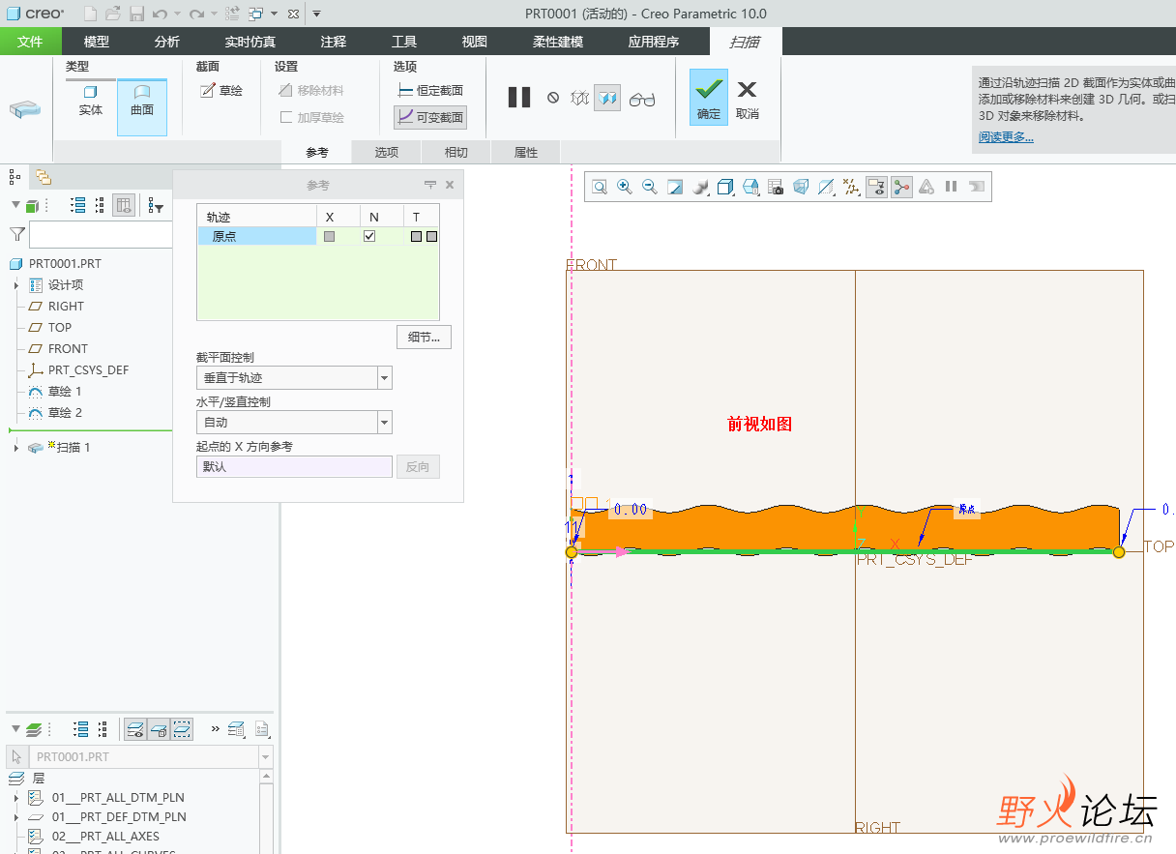Click the regenerate icon in quick access toolbar

(x=232, y=14)
